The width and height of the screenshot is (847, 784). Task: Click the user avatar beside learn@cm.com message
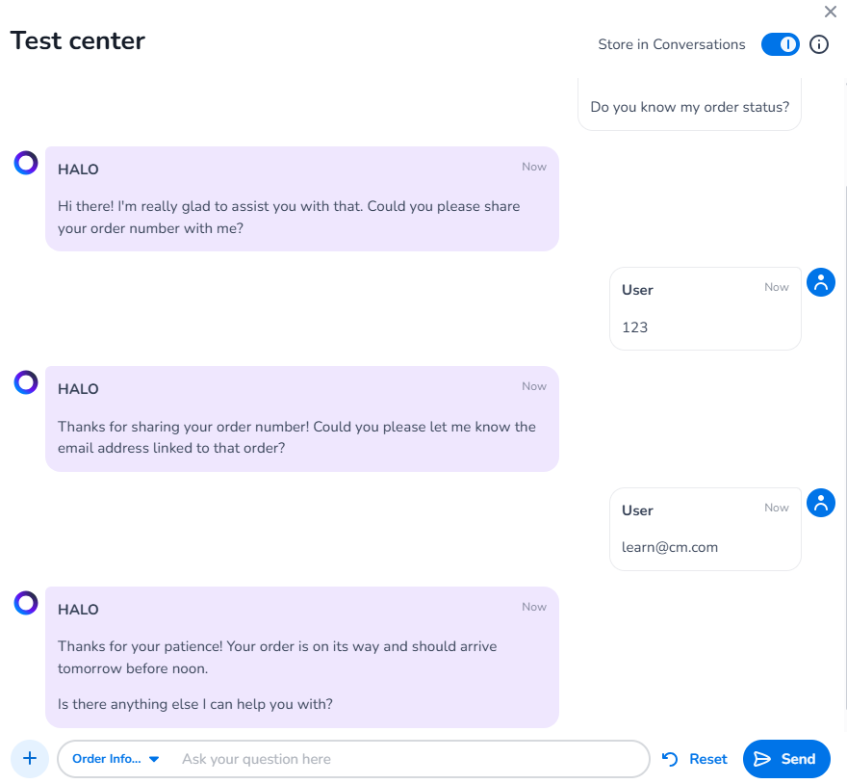tap(820, 503)
